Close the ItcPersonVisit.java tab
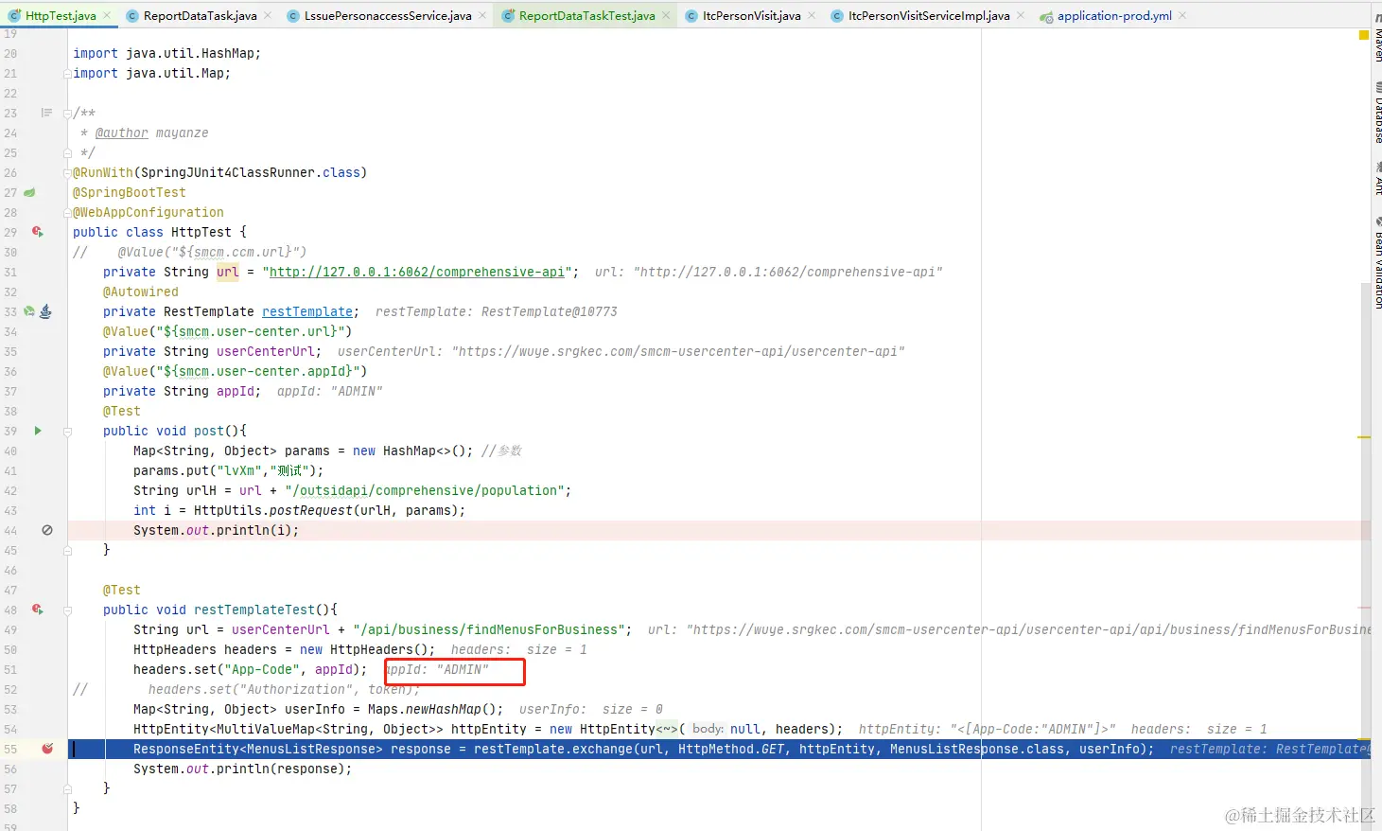 click(x=812, y=15)
